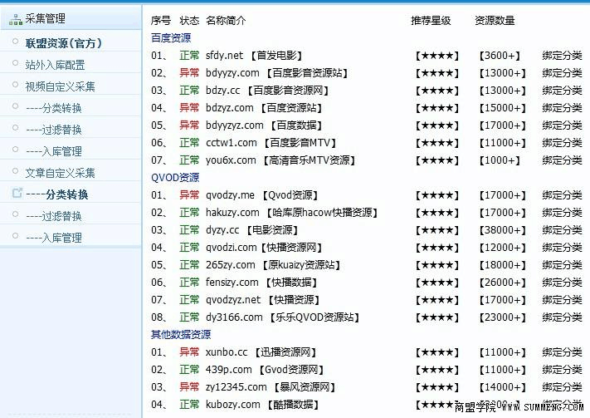Click the bullet icon beside 文章自定义采集
The height and width of the screenshot is (418, 590).
coord(16,172)
